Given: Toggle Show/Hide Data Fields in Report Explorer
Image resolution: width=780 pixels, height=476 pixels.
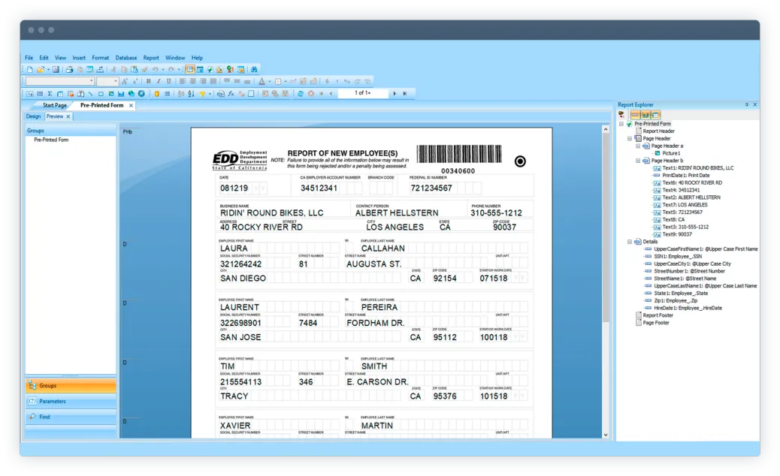Looking at the screenshot, I should click(x=635, y=114).
